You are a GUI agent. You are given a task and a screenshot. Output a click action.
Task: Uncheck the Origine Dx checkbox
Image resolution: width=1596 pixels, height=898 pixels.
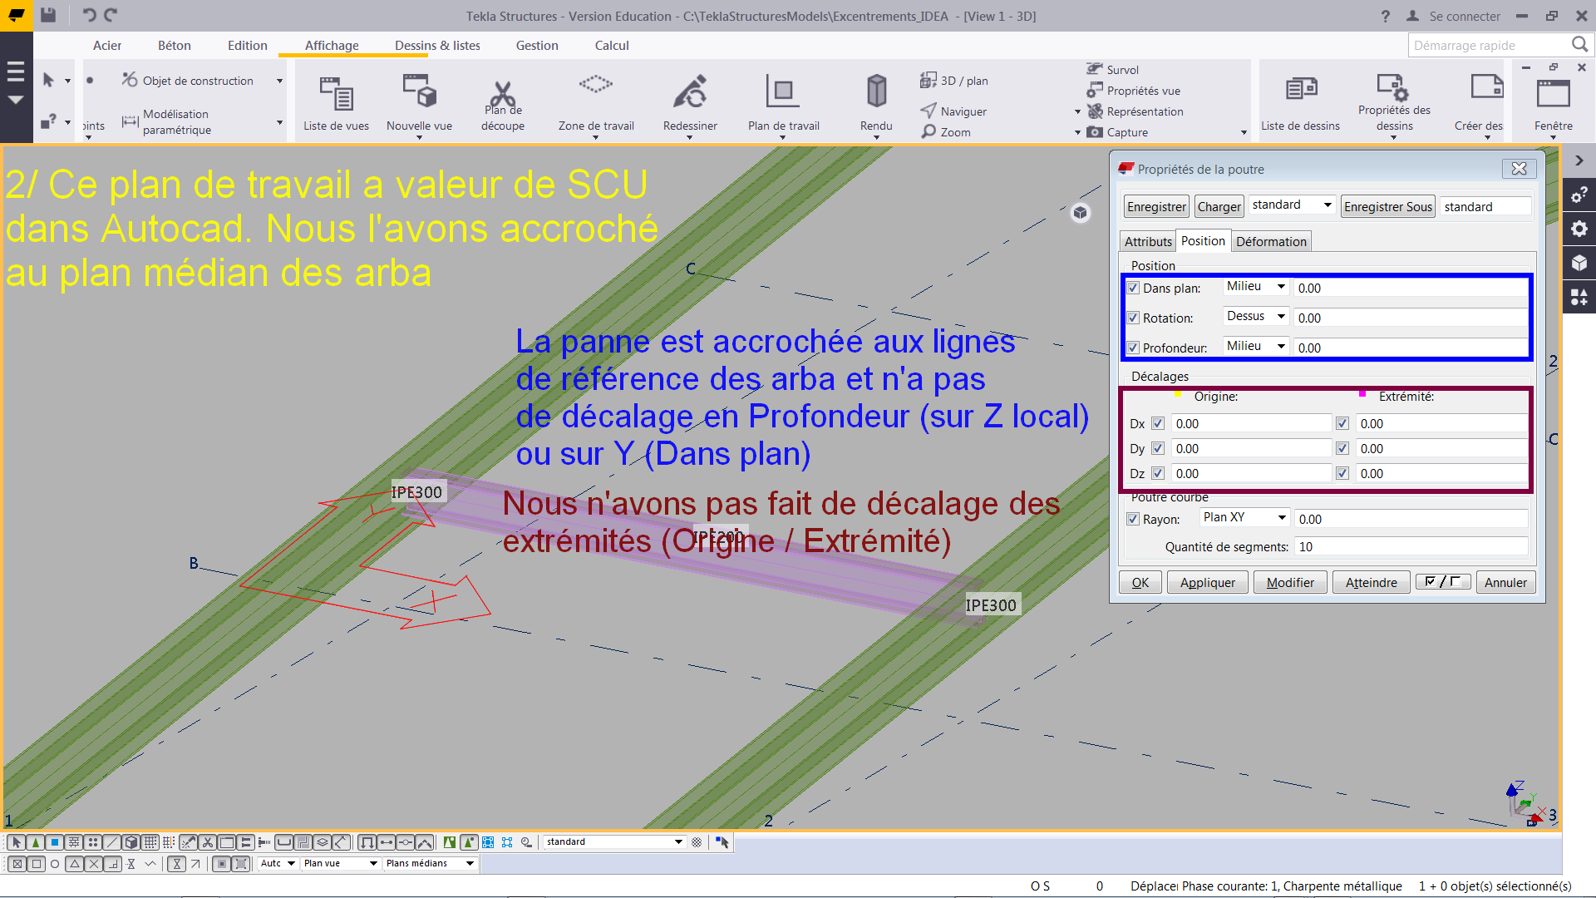[x=1158, y=423]
